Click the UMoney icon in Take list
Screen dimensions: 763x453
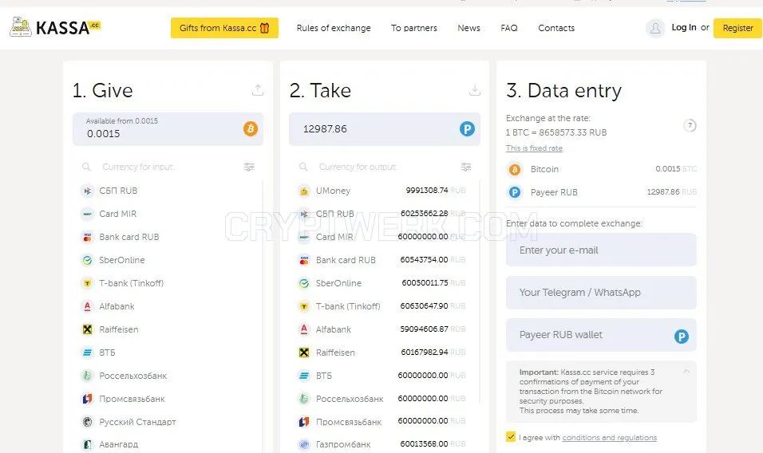304,191
